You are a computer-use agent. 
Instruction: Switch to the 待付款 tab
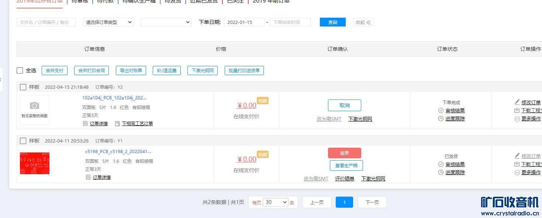click(x=105, y=1)
